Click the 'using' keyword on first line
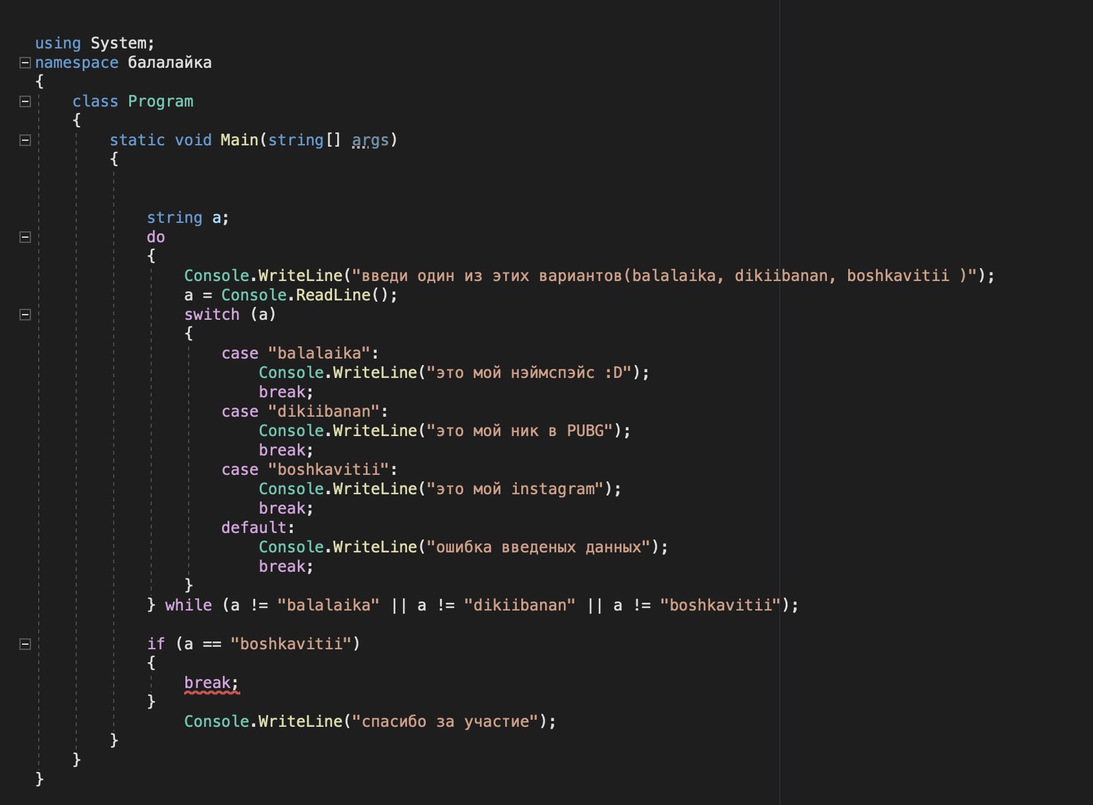 pos(58,43)
